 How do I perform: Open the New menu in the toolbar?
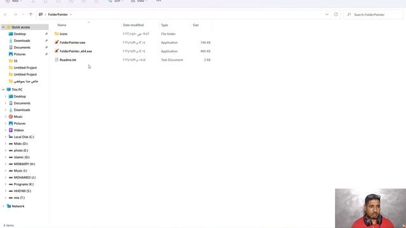coord(13,1)
